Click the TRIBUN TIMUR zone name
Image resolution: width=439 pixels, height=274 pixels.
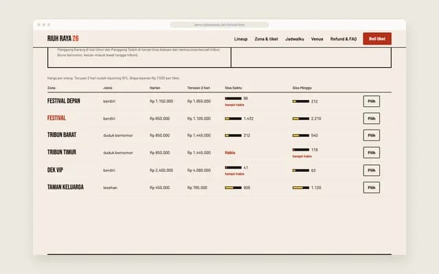tap(62, 152)
